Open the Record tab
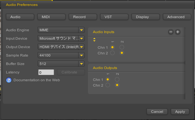 [x=83, y=17]
